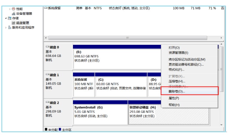Click the blue 主分区 legend swatch
Image resolution: width=230 pixels, height=136 pixels.
tap(60, 130)
